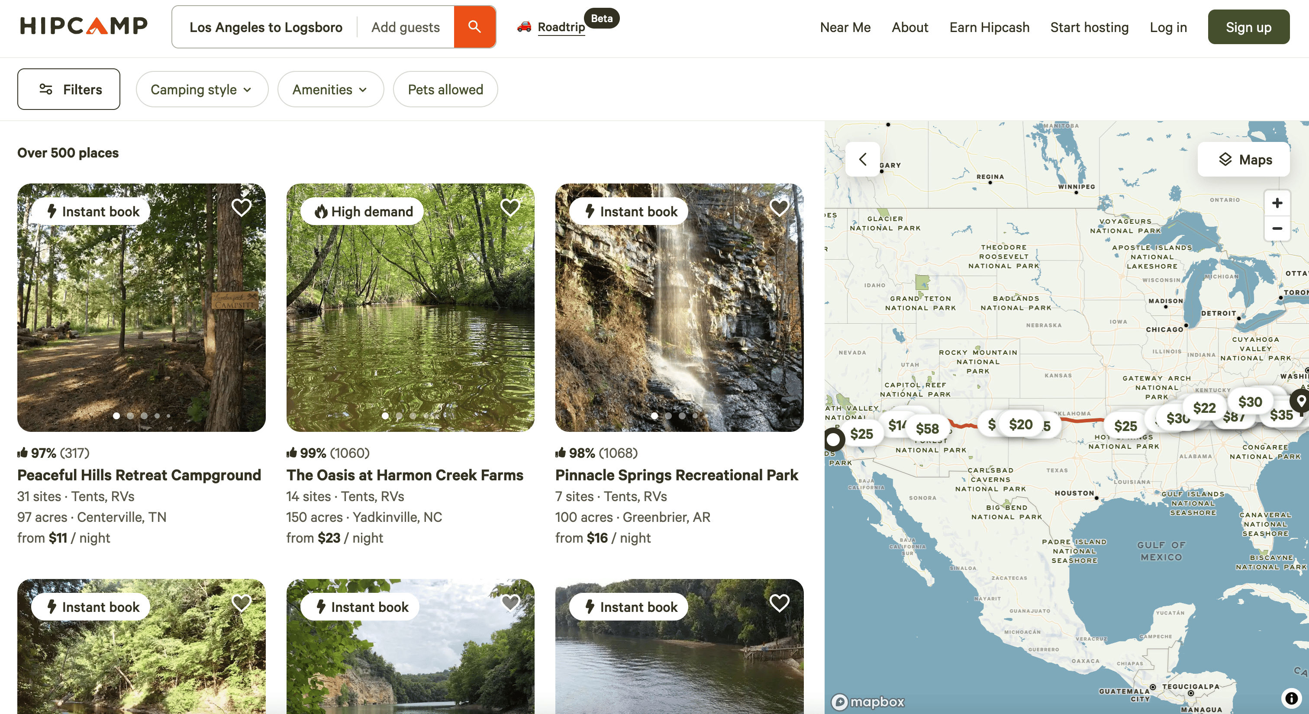Screen dimensions: 1309x714
Task: Open the Maps layer selector
Action: [x=1244, y=159]
